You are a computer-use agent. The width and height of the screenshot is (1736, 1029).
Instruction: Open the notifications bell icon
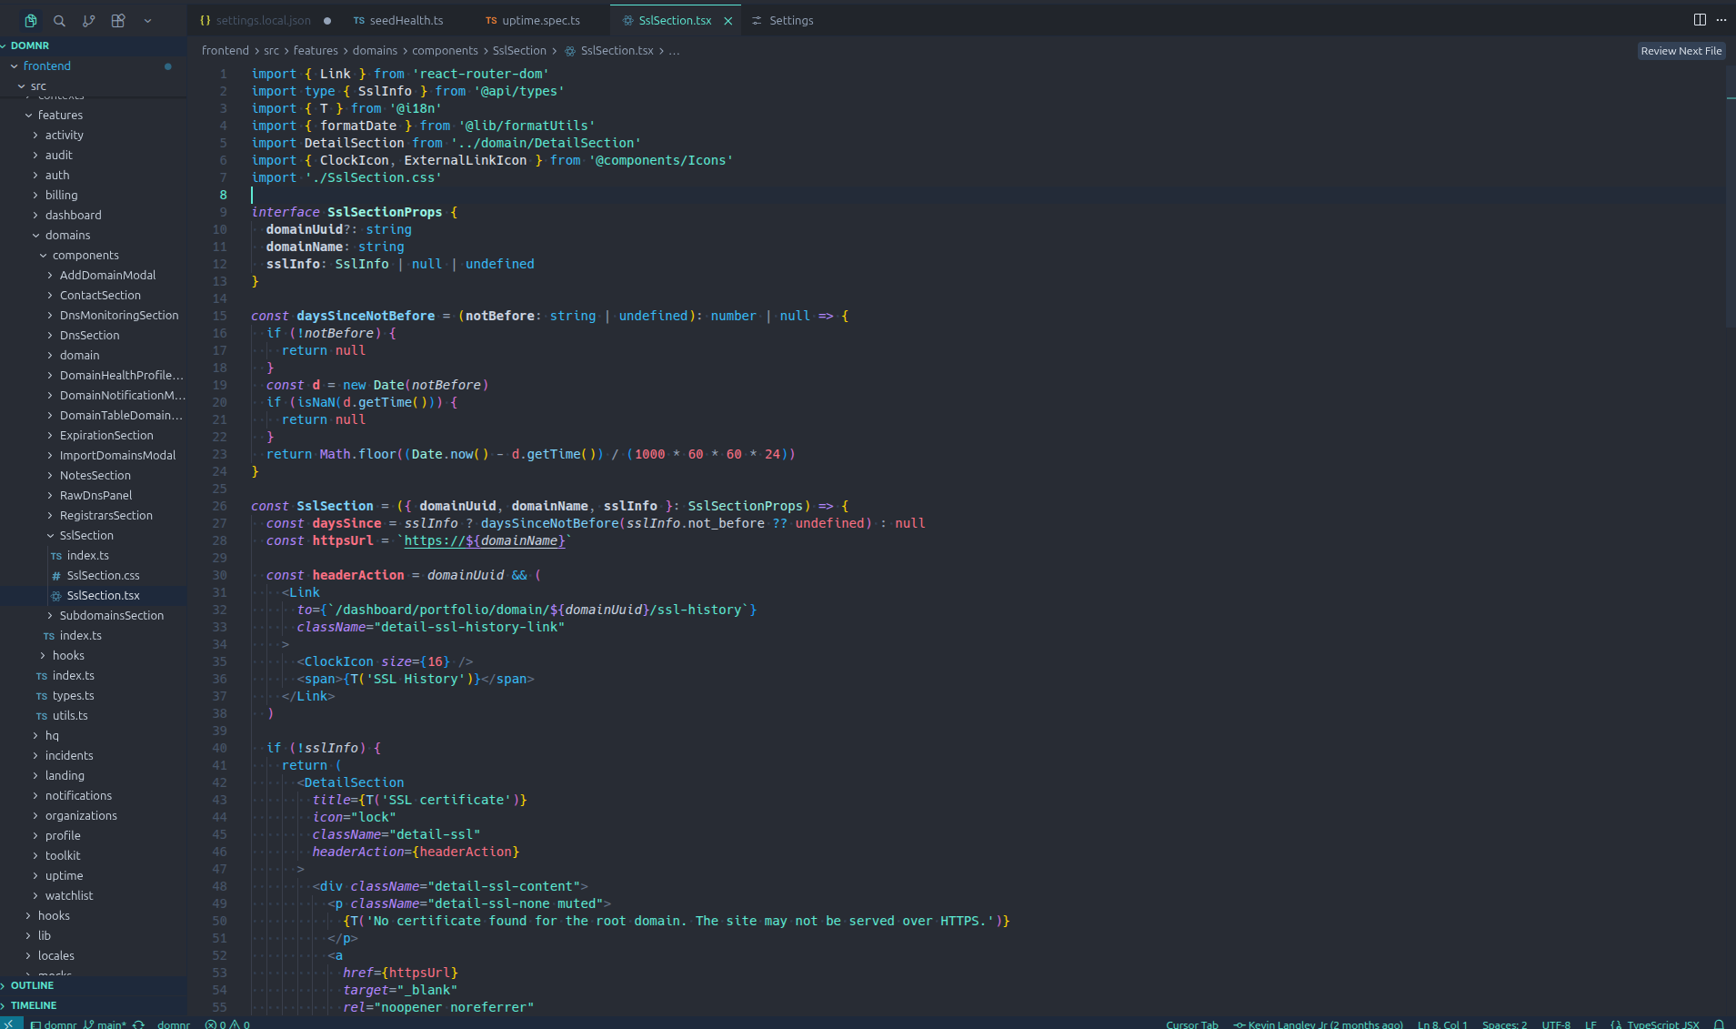[x=1719, y=1024]
